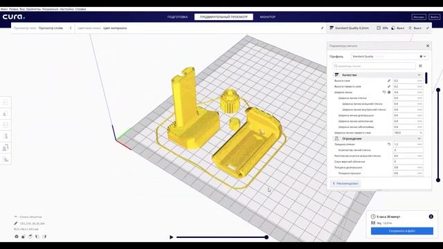443x249 pixels.
Task: Select the Rotate tool in left toolbar
Action: (6, 124)
